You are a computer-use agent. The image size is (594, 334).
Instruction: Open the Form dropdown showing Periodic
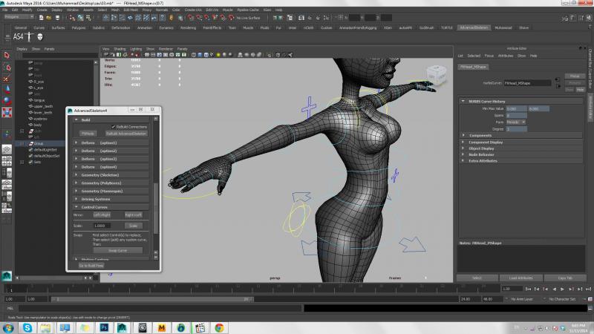coord(515,122)
